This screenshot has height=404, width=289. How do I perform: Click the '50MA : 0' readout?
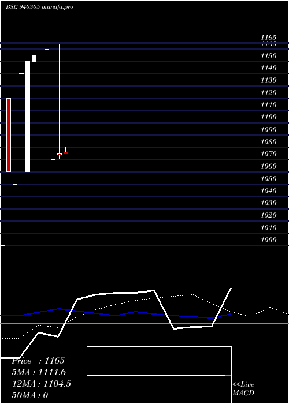(x=30, y=395)
